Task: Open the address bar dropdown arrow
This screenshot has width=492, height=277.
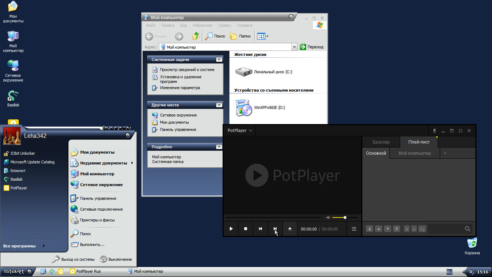Action: coord(294,47)
